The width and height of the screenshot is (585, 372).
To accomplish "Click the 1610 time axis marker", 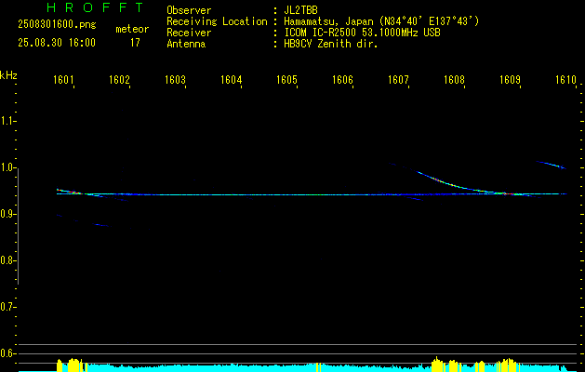I will pyautogui.click(x=565, y=80).
